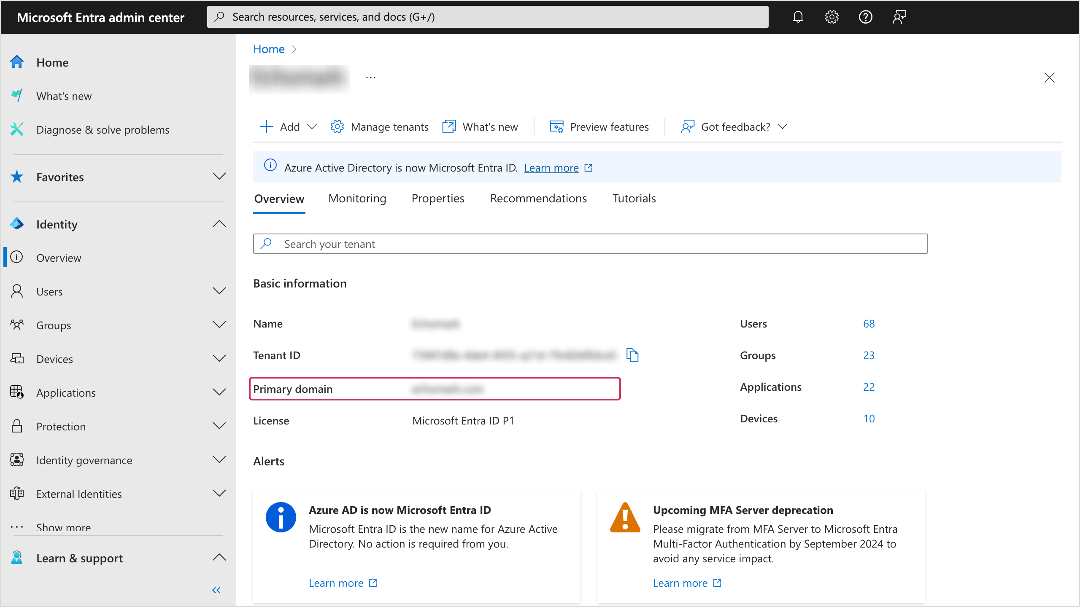Click 'Microsoft Entra ID P1' license value

point(463,421)
